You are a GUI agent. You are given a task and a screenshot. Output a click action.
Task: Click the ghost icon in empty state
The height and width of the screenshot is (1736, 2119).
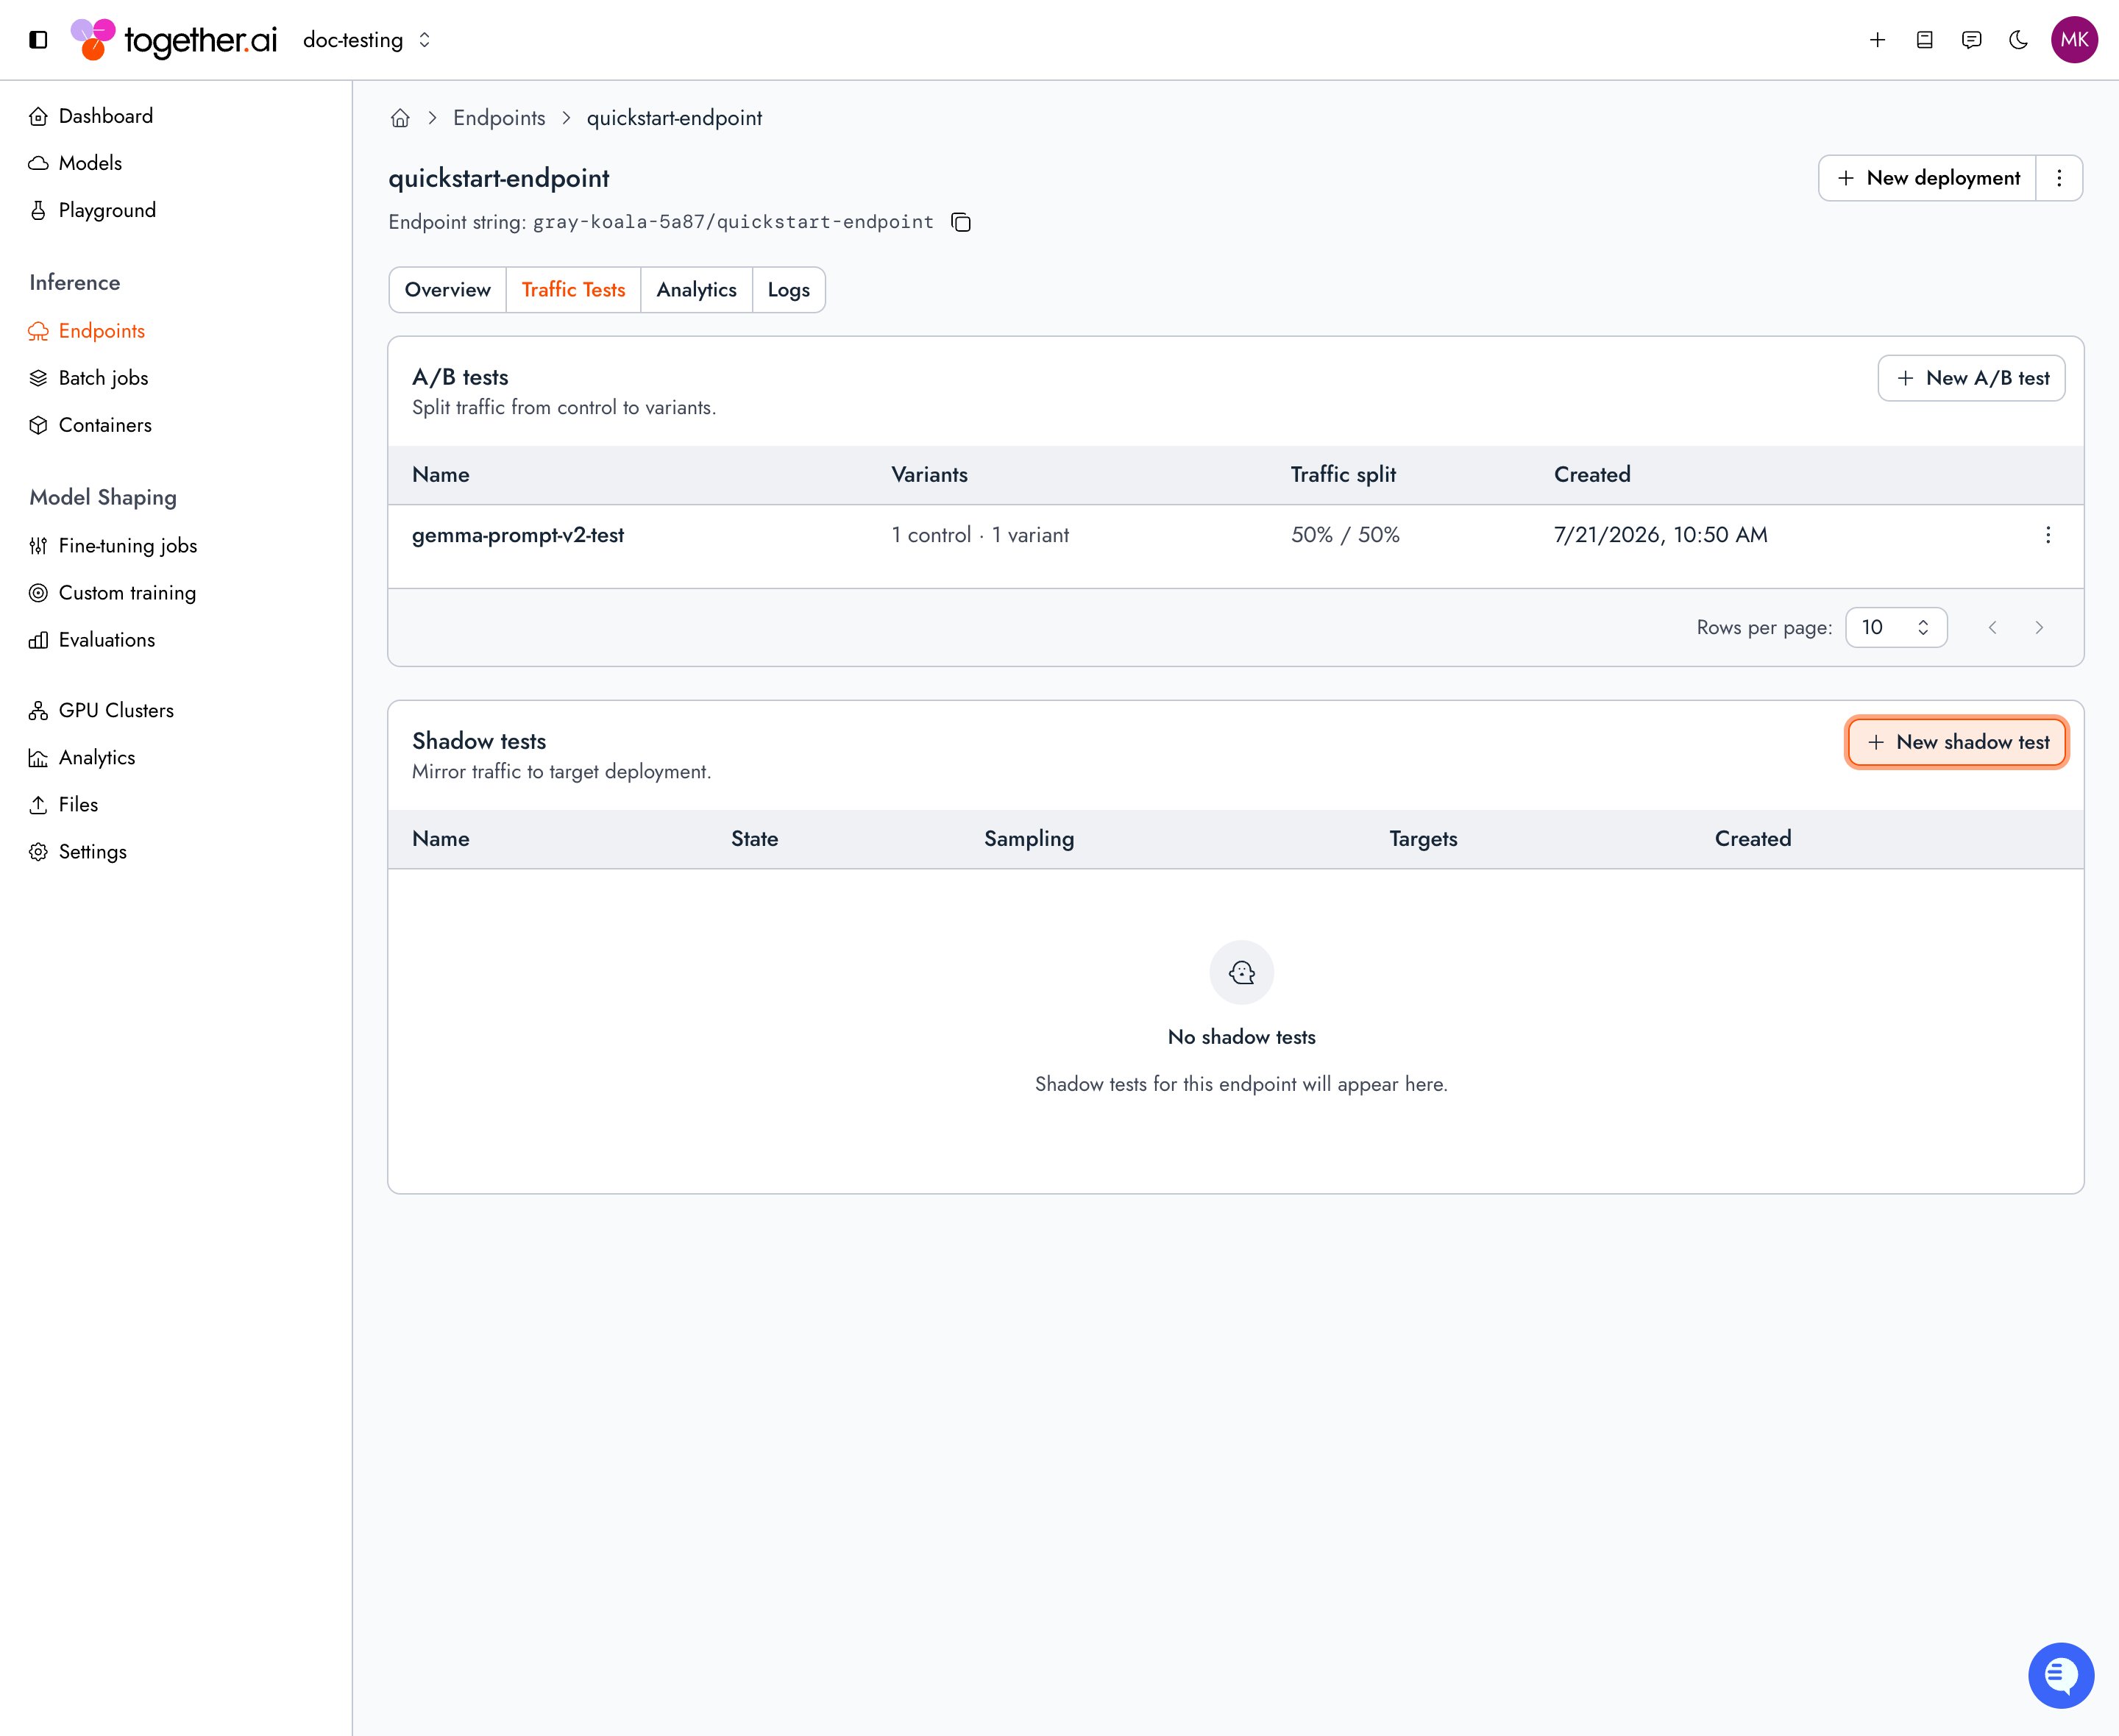click(1241, 972)
